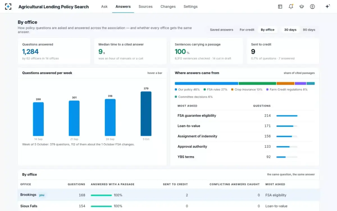Open the YBS terms row
The image size is (337, 211).
click(245, 157)
